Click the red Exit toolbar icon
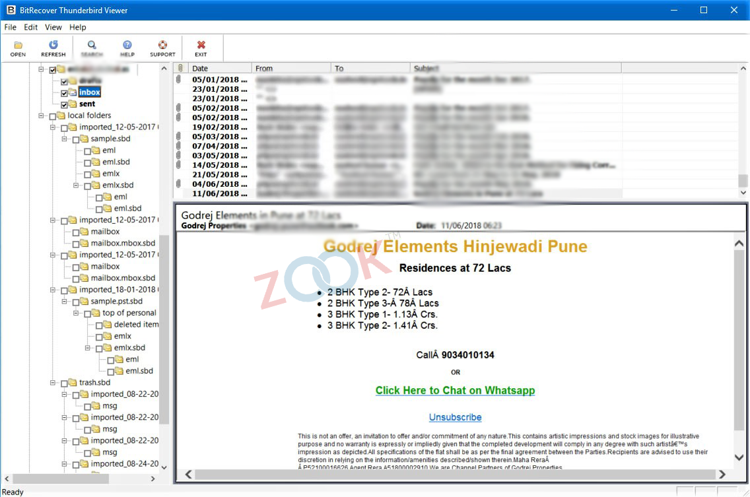Screen dimensions: 750x497 [x=201, y=45]
